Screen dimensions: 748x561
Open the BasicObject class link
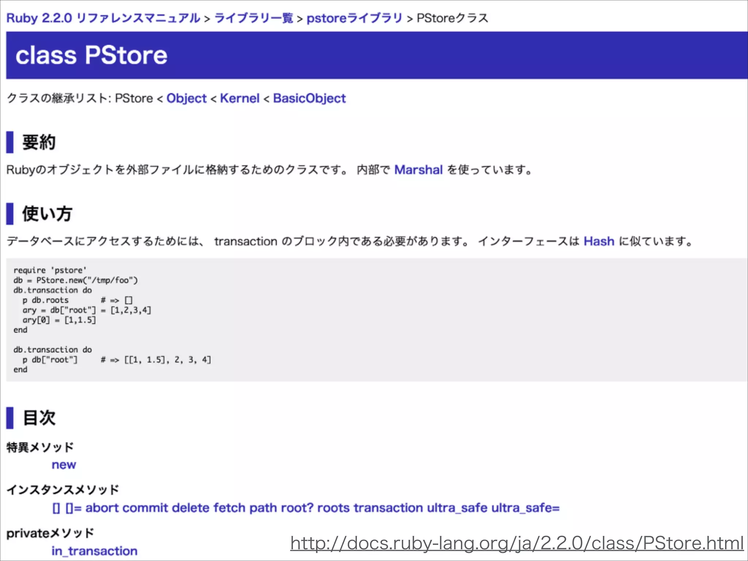[309, 98]
